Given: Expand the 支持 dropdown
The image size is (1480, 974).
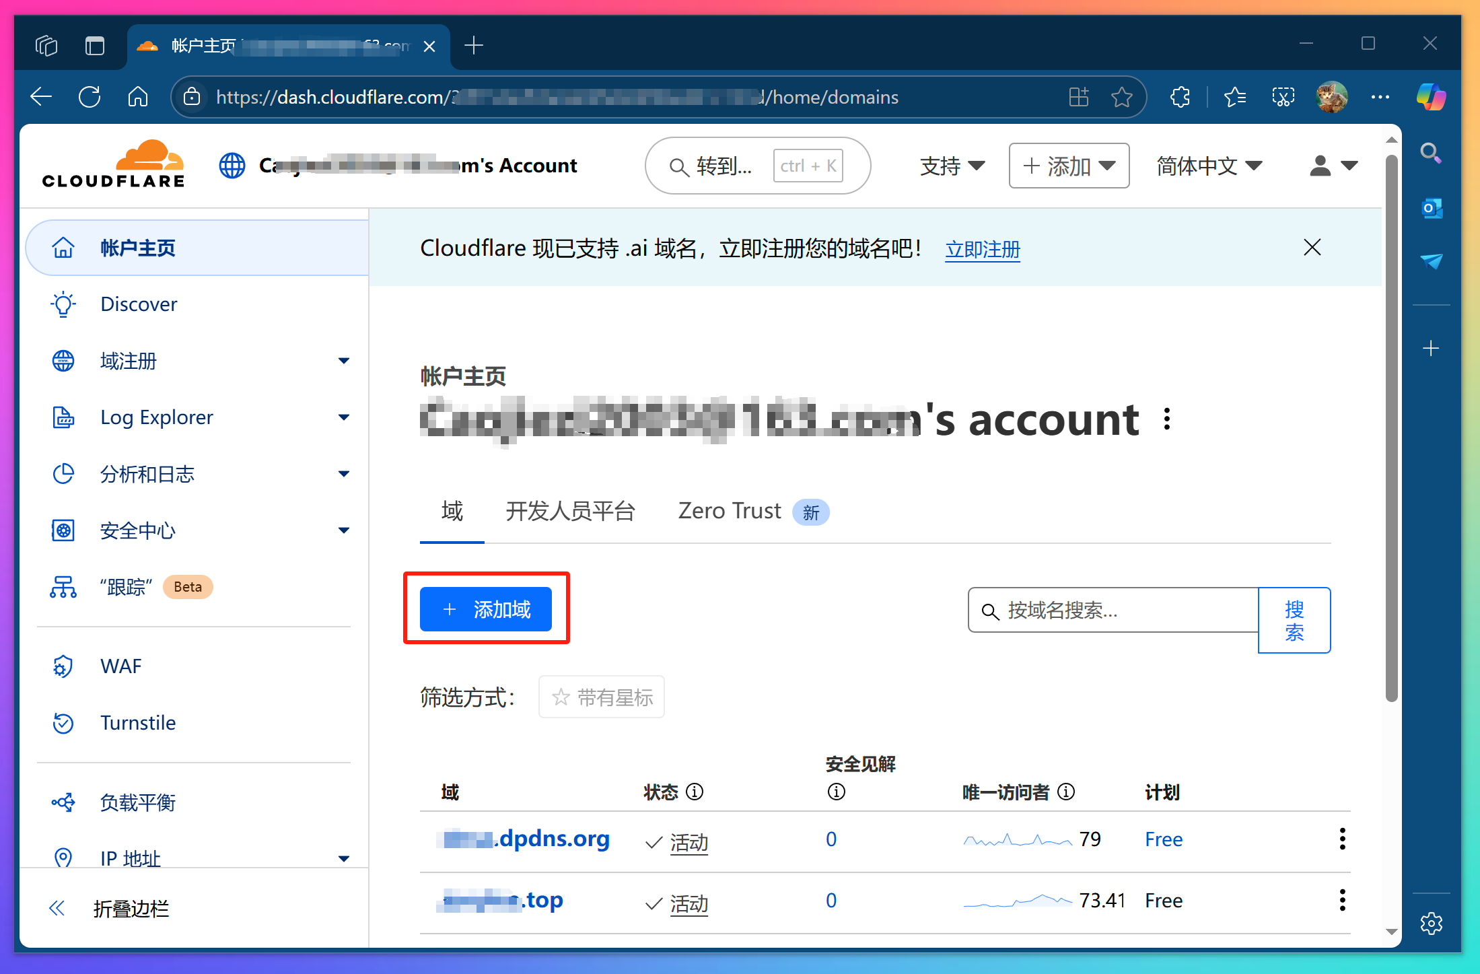Looking at the screenshot, I should 952,166.
